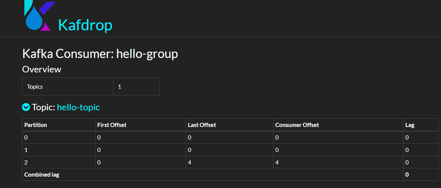
Task: Select partition 0 in Partition column
Action: [x=26, y=138]
